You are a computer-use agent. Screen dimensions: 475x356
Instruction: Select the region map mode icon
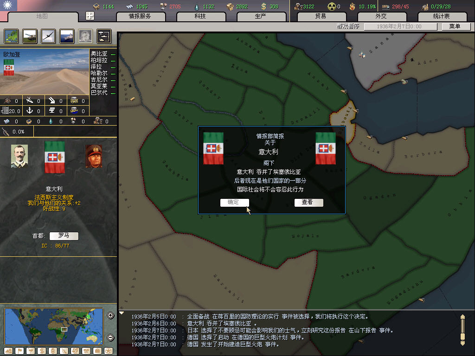pos(75,351)
